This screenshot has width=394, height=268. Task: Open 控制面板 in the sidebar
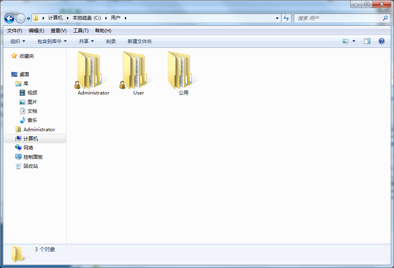coord(33,157)
